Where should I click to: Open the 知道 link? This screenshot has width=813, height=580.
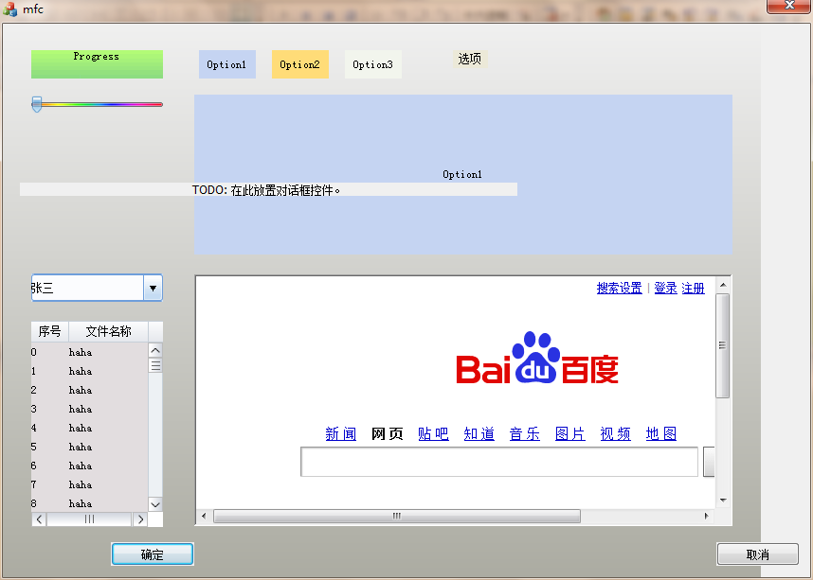pos(479,433)
